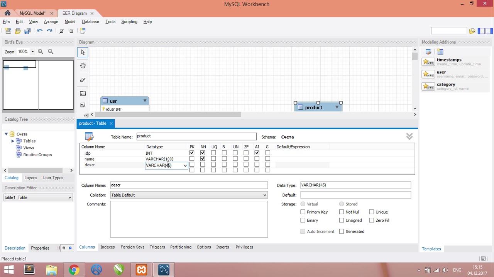Select the pointer selection tool
Viewport: 494px width, 277px height.
pos(83,52)
